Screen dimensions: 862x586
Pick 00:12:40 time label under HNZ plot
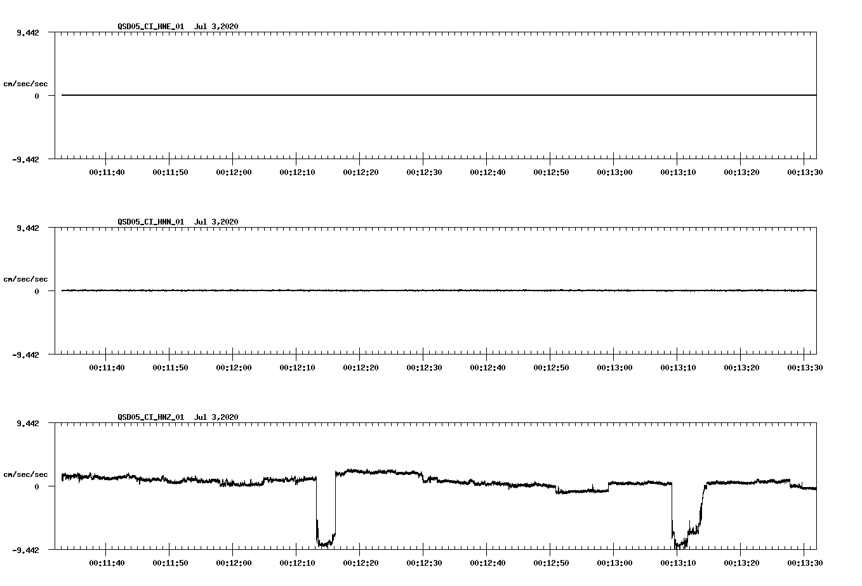(x=487, y=563)
